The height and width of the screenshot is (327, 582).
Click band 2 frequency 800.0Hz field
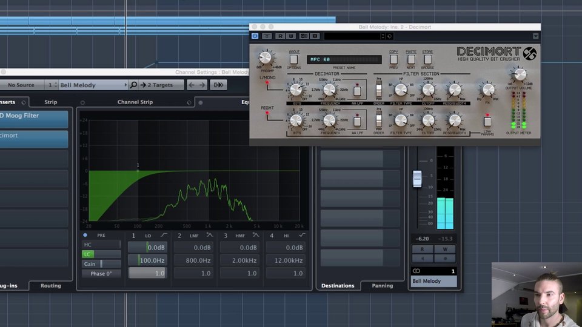(193, 260)
